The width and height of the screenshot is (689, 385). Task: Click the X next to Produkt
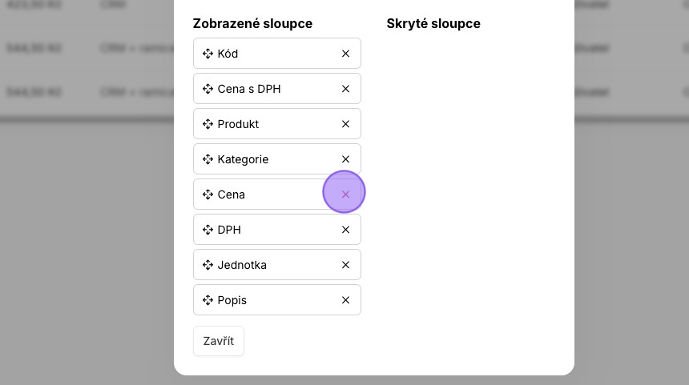tap(345, 124)
